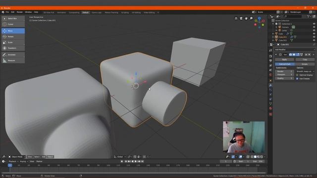This screenshot has width=317, height=178.
Task: Click the zoom view magnifier icon
Action: (x=251, y=18)
